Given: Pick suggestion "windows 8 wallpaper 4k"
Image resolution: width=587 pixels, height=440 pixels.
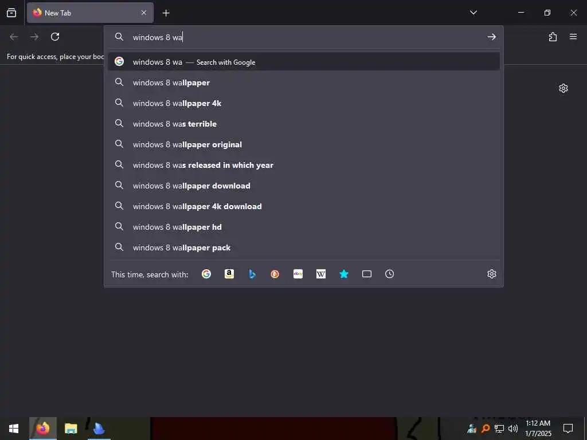Looking at the screenshot, I should (304, 103).
